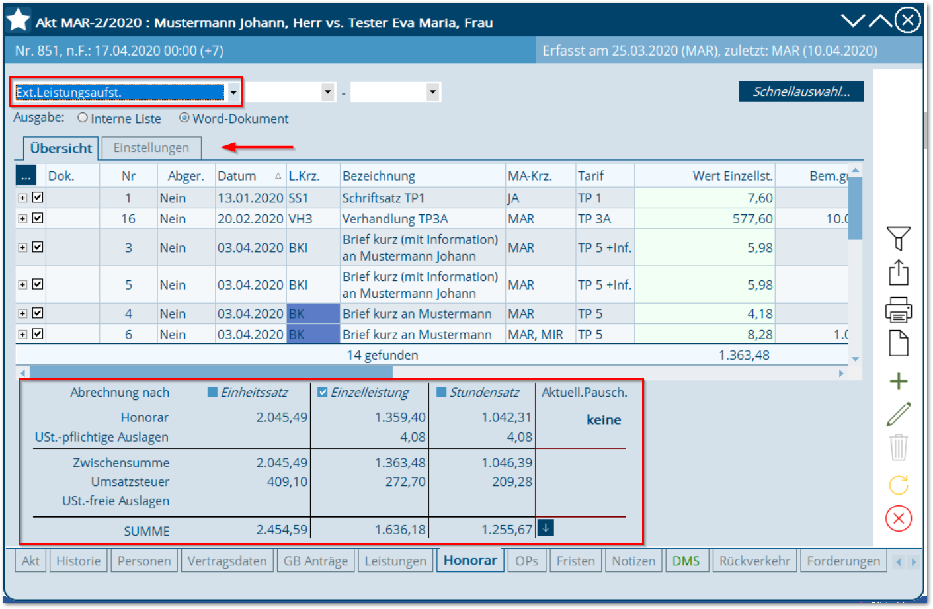This screenshot has width=933, height=609.
Task: Open the Vertragsdaten tab
Action: (x=227, y=561)
